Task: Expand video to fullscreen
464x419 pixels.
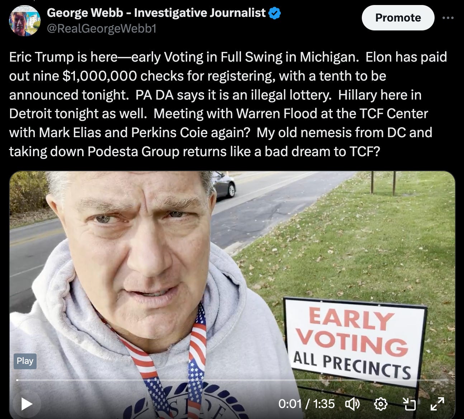Action: 437,404
